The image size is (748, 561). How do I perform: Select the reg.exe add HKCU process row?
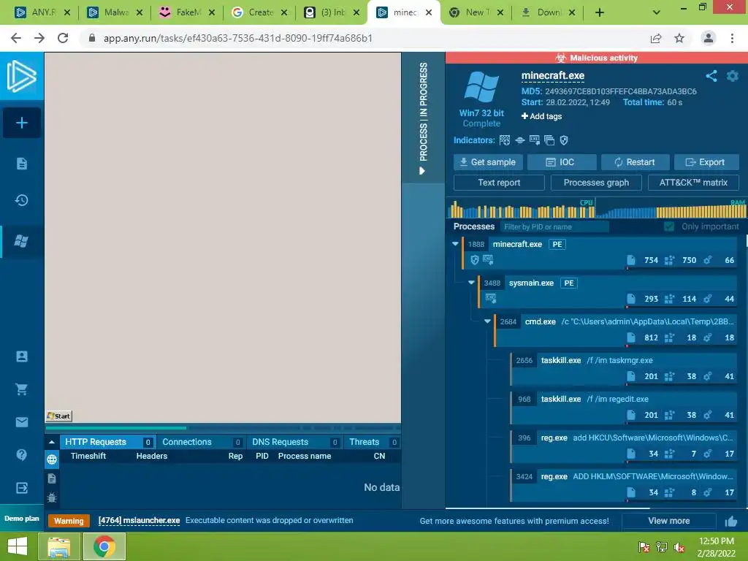(624, 446)
